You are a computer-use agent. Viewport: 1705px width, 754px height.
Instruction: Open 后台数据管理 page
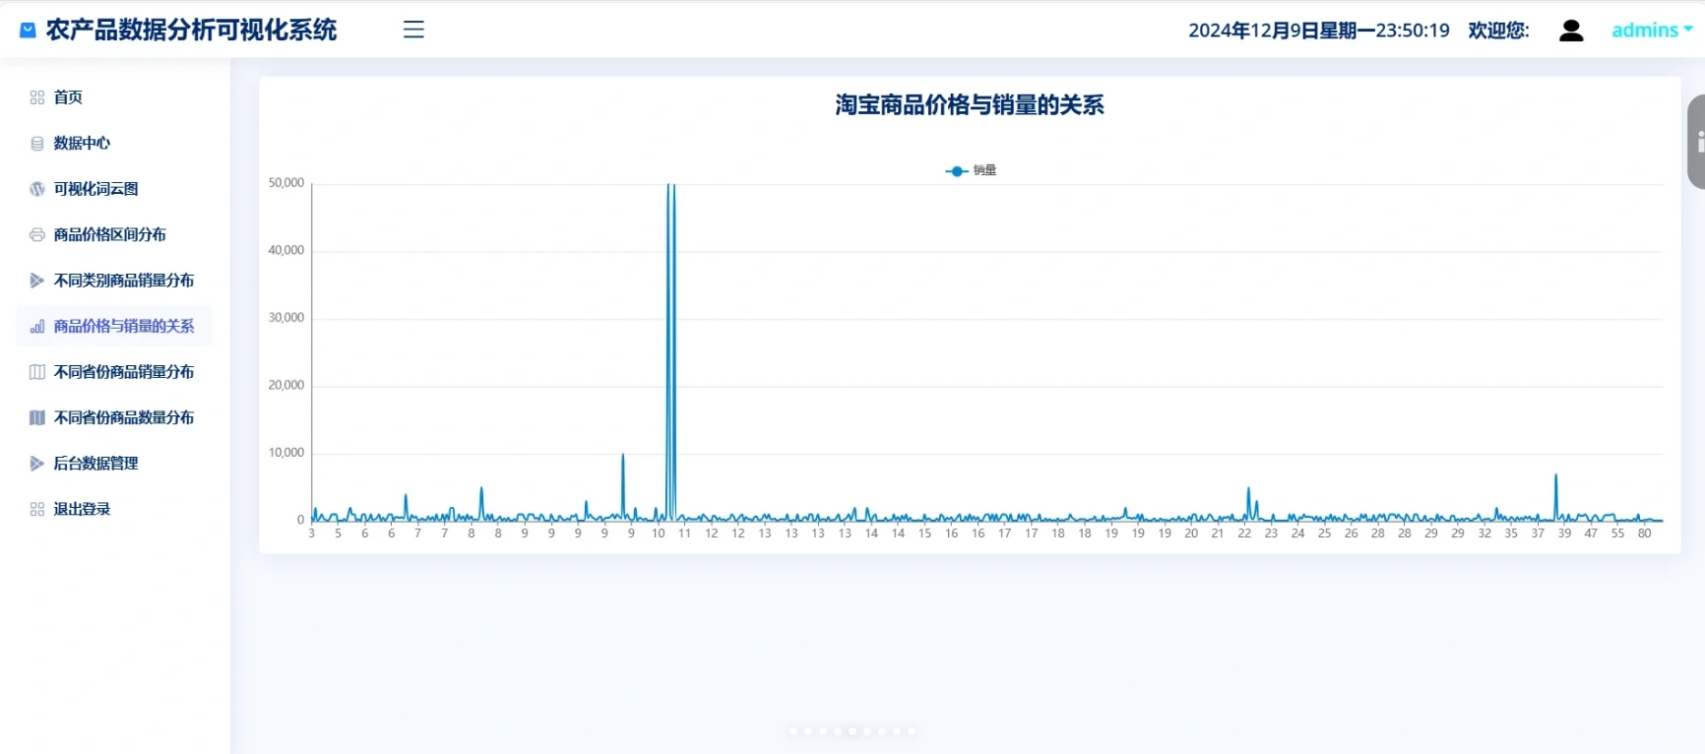coord(114,464)
